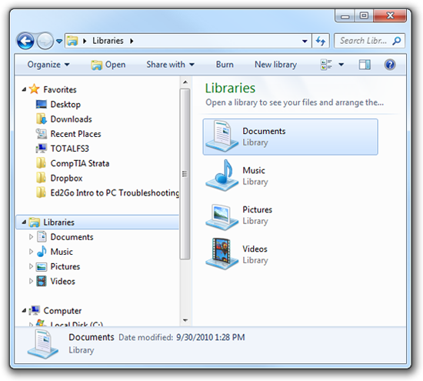Expand the arrow after Libraries in address bar
This screenshot has width=423, height=381.
[x=132, y=41]
